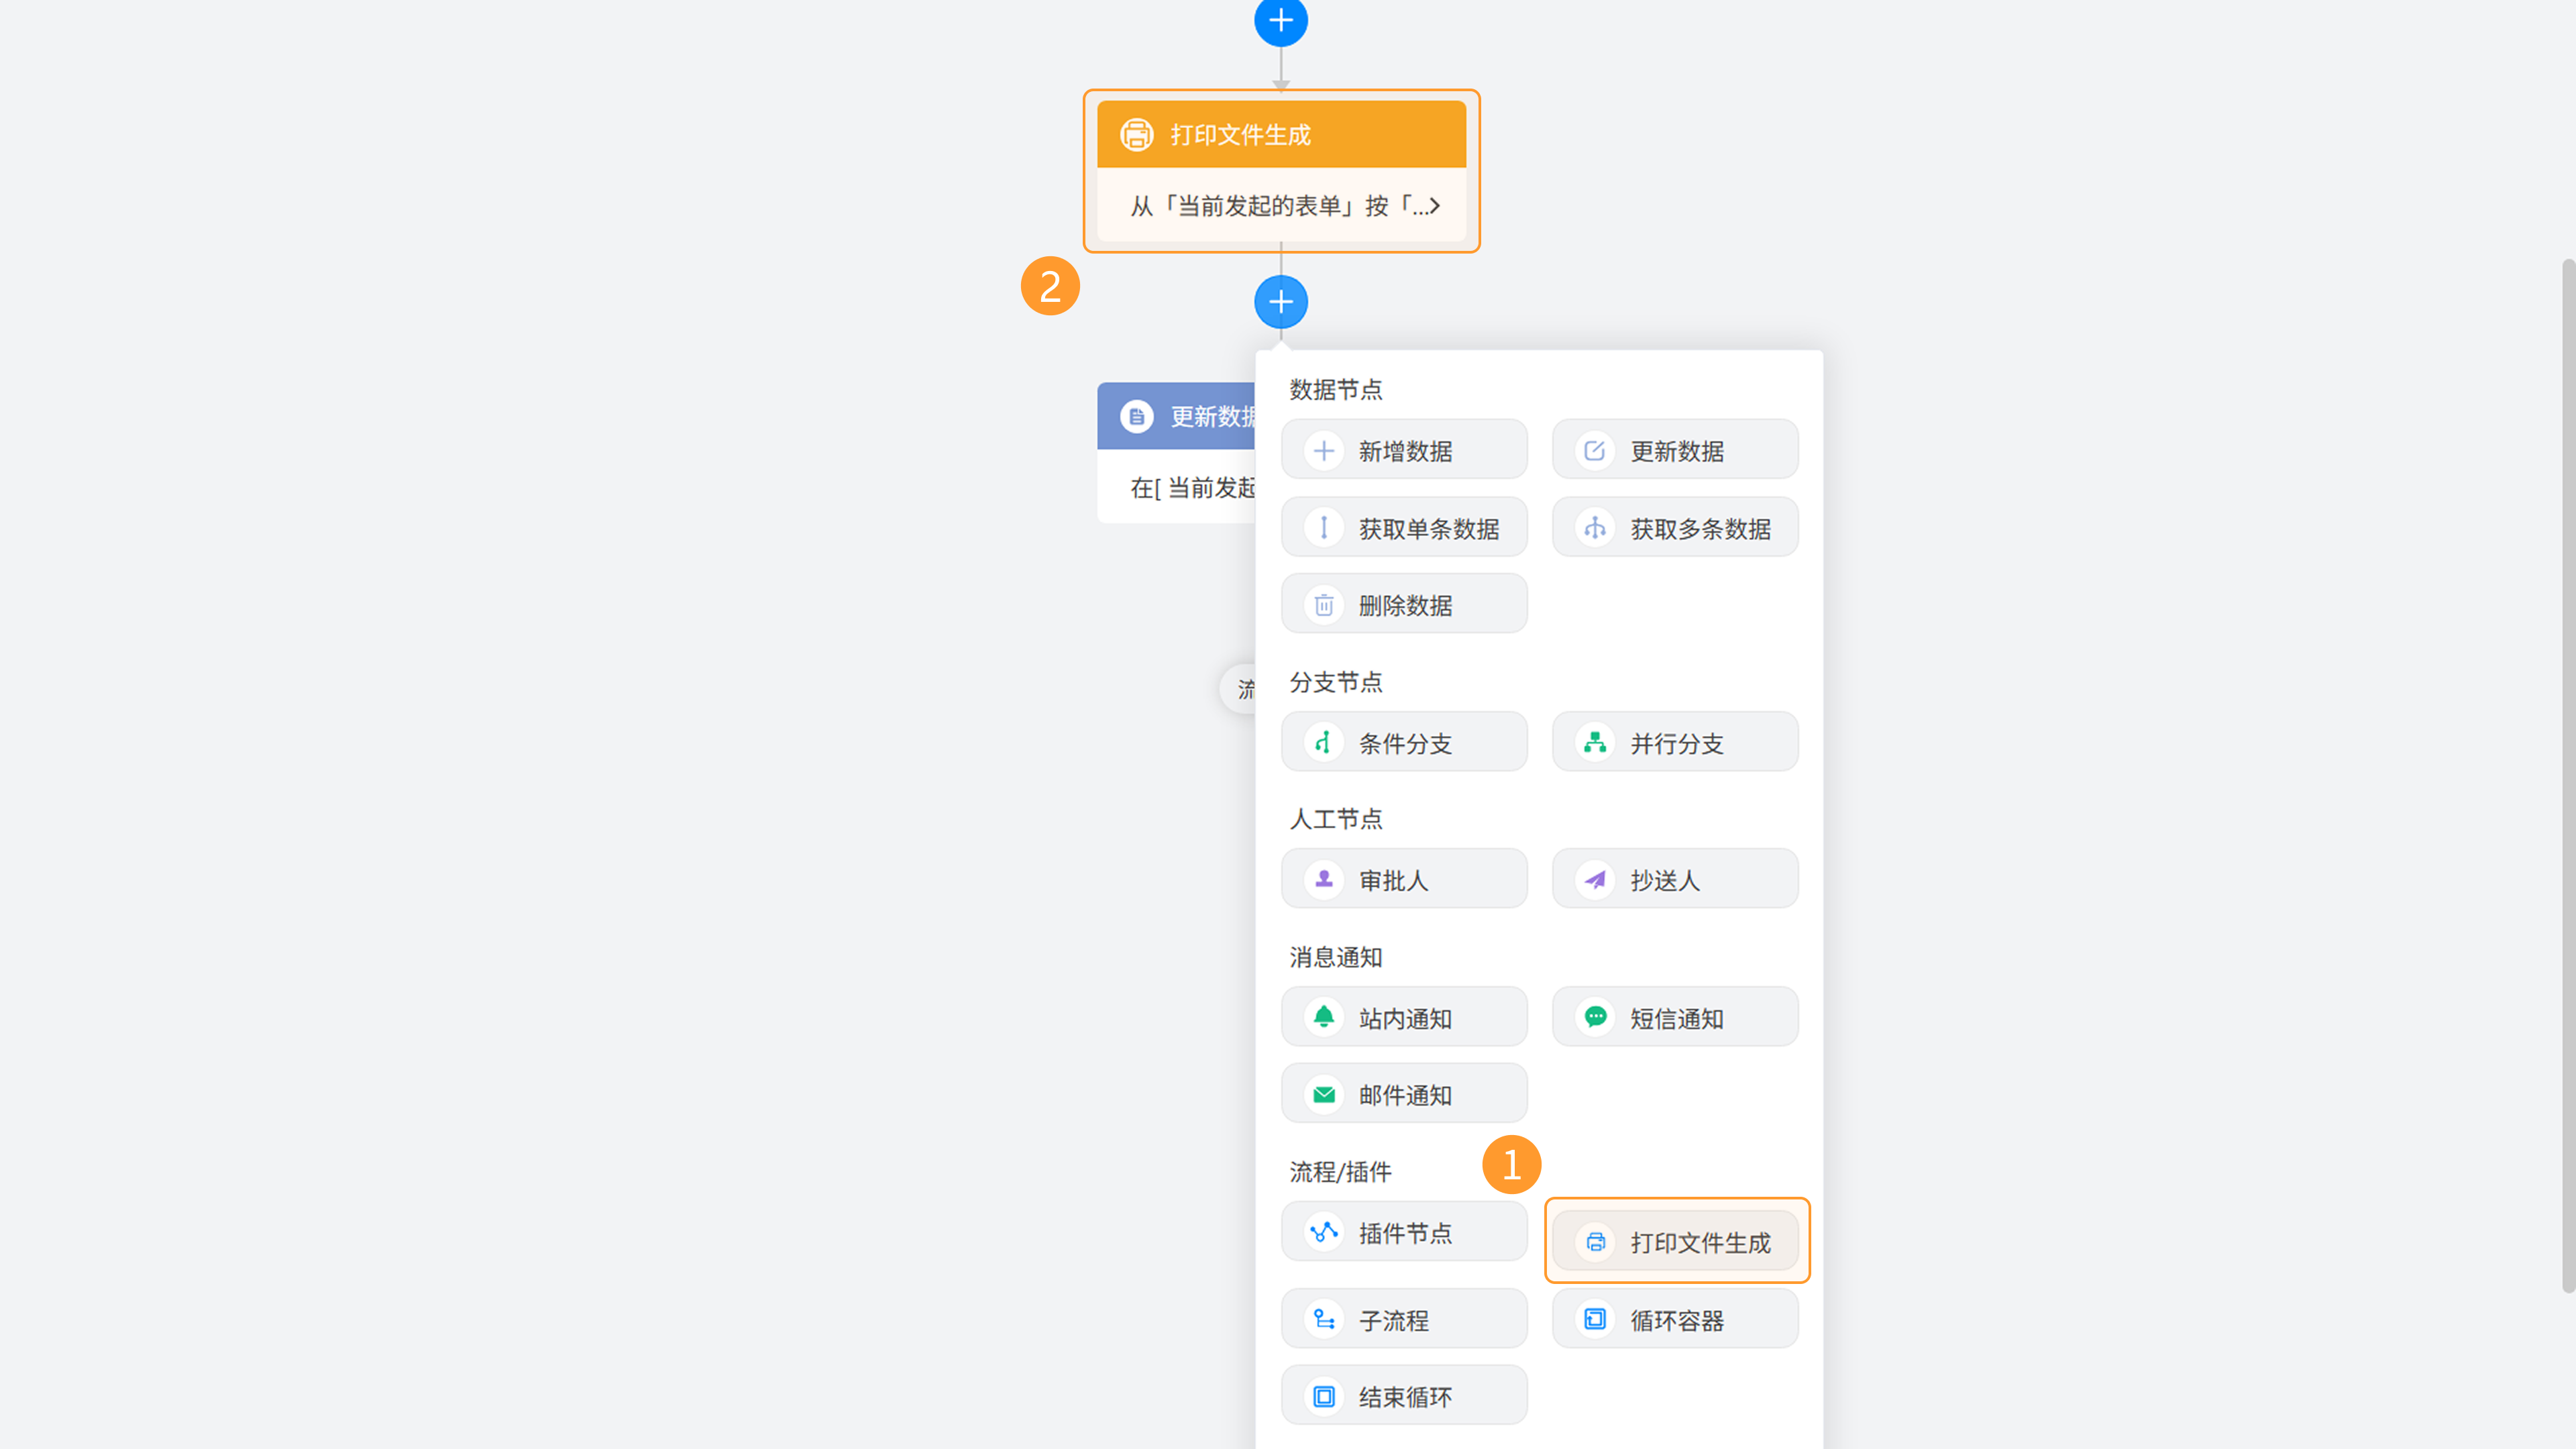
Task: Choose 站内通知 notification node
Action: (x=1404, y=1017)
